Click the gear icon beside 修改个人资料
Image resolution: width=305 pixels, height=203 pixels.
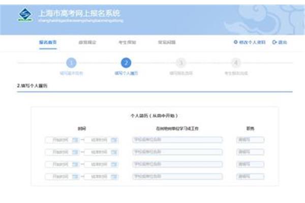tap(235, 42)
